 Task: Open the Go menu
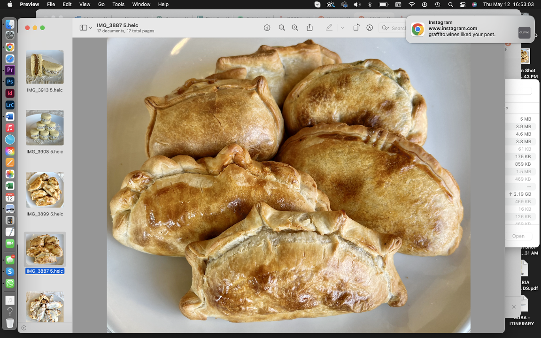(x=101, y=4)
